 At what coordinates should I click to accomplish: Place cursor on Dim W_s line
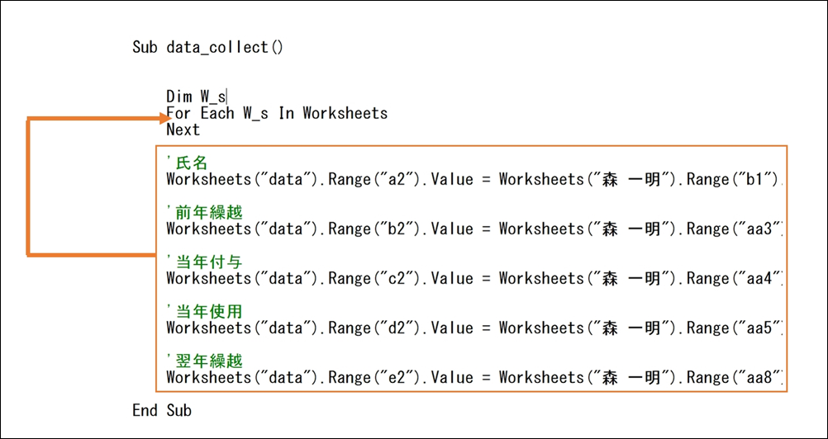click(x=196, y=97)
